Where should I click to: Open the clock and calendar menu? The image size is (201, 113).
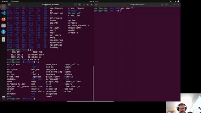(94, 1)
